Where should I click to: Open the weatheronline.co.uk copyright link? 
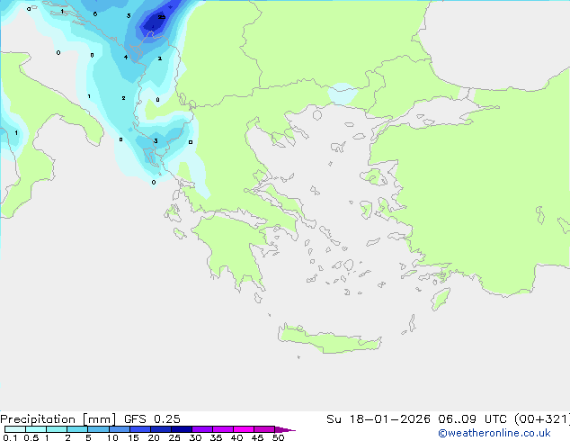point(494,433)
